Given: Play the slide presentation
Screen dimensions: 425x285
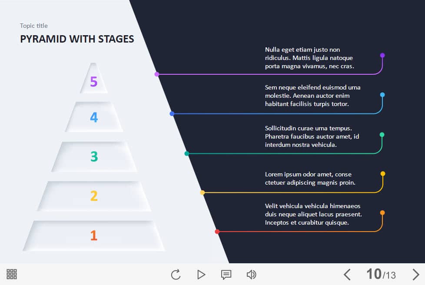Looking at the screenshot, I should 201,275.
